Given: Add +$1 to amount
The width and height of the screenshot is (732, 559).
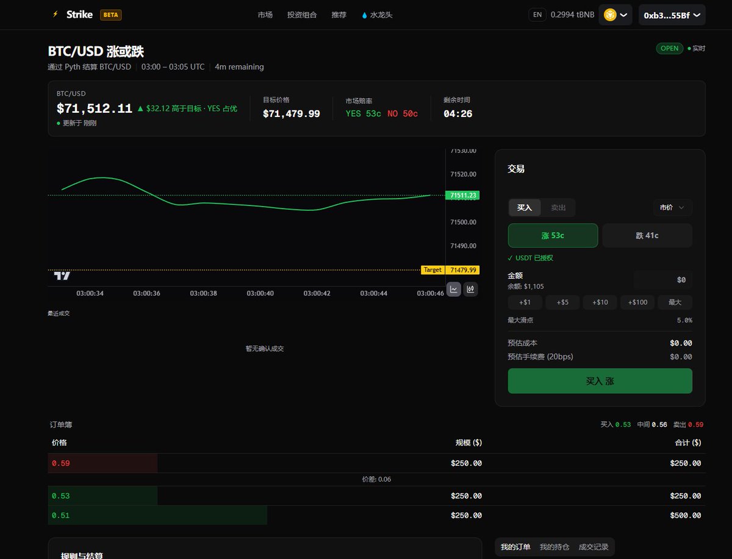Looking at the screenshot, I should (x=525, y=302).
